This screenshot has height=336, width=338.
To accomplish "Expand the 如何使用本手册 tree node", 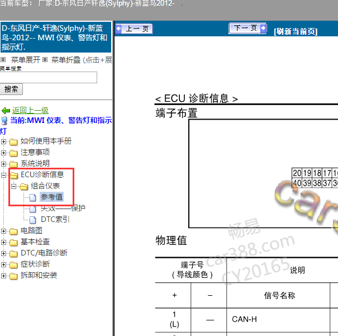I will coord(3,141).
